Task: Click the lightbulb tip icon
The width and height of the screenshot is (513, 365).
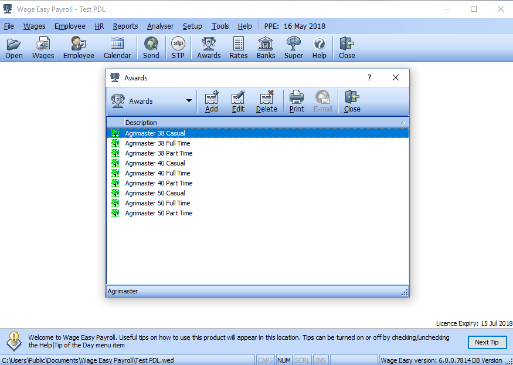Action: [x=14, y=341]
